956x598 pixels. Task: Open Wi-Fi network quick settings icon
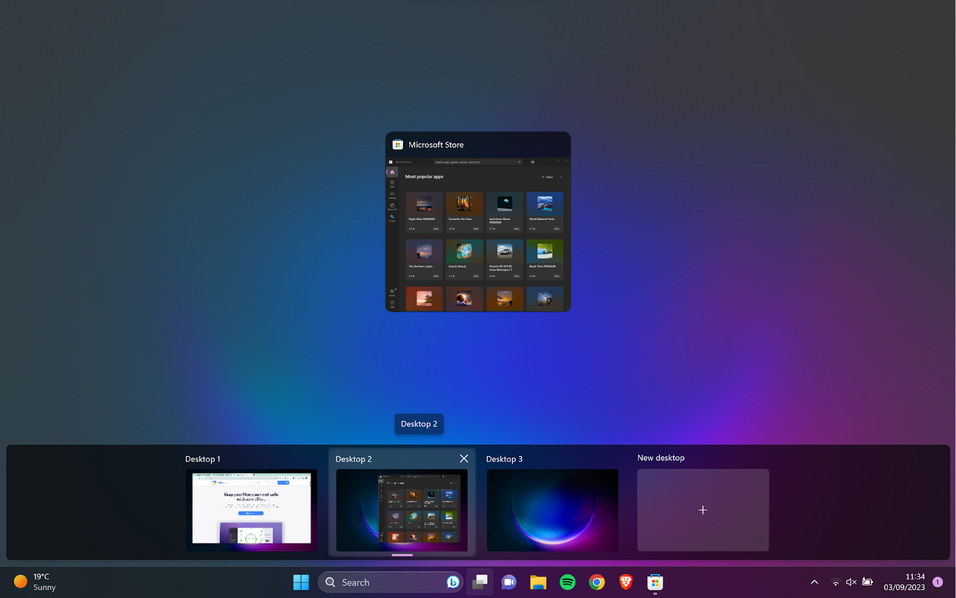(x=835, y=582)
